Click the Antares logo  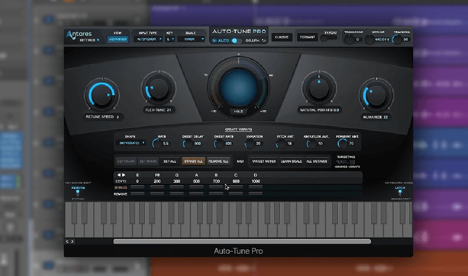79,34
